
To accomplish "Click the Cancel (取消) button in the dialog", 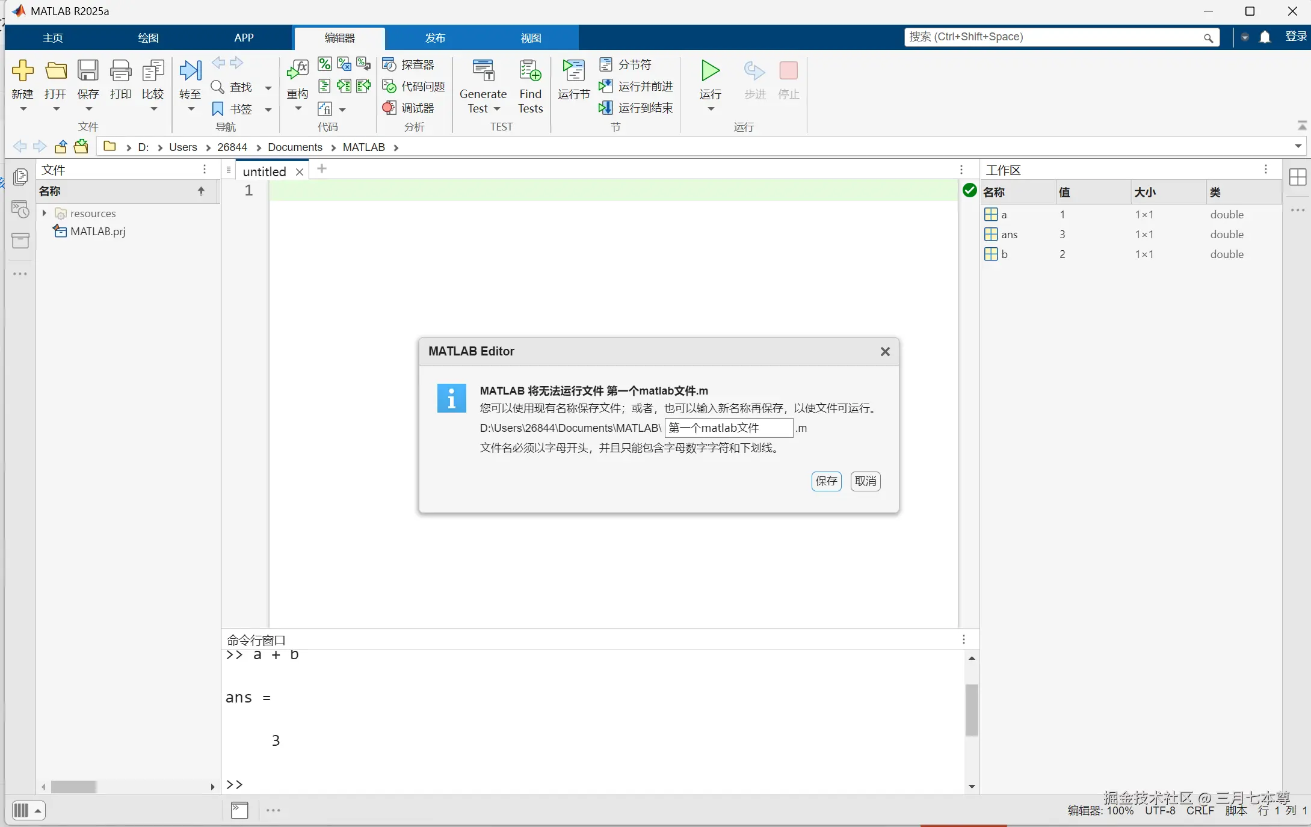I will [865, 481].
